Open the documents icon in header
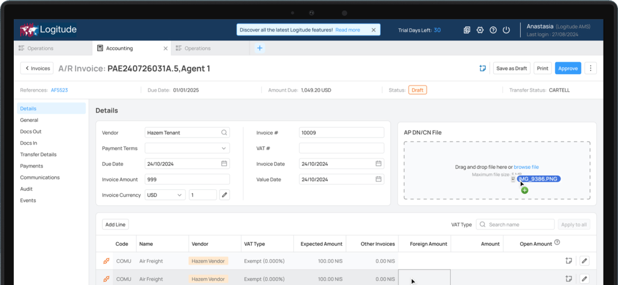 click(467, 30)
